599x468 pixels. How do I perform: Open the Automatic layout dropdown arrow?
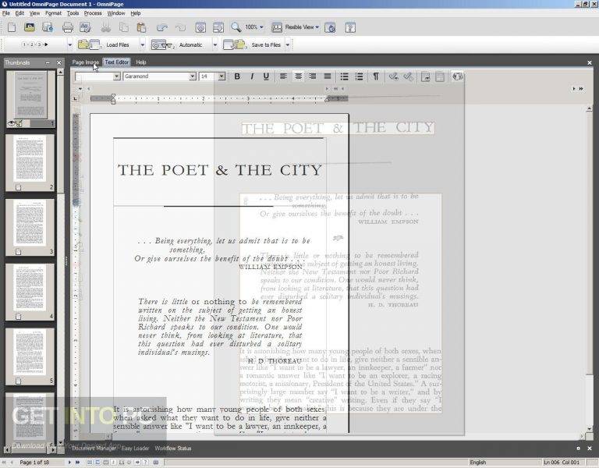click(215, 44)
